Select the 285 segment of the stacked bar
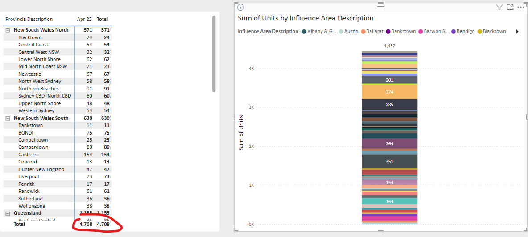 click(x=390, y=105)
